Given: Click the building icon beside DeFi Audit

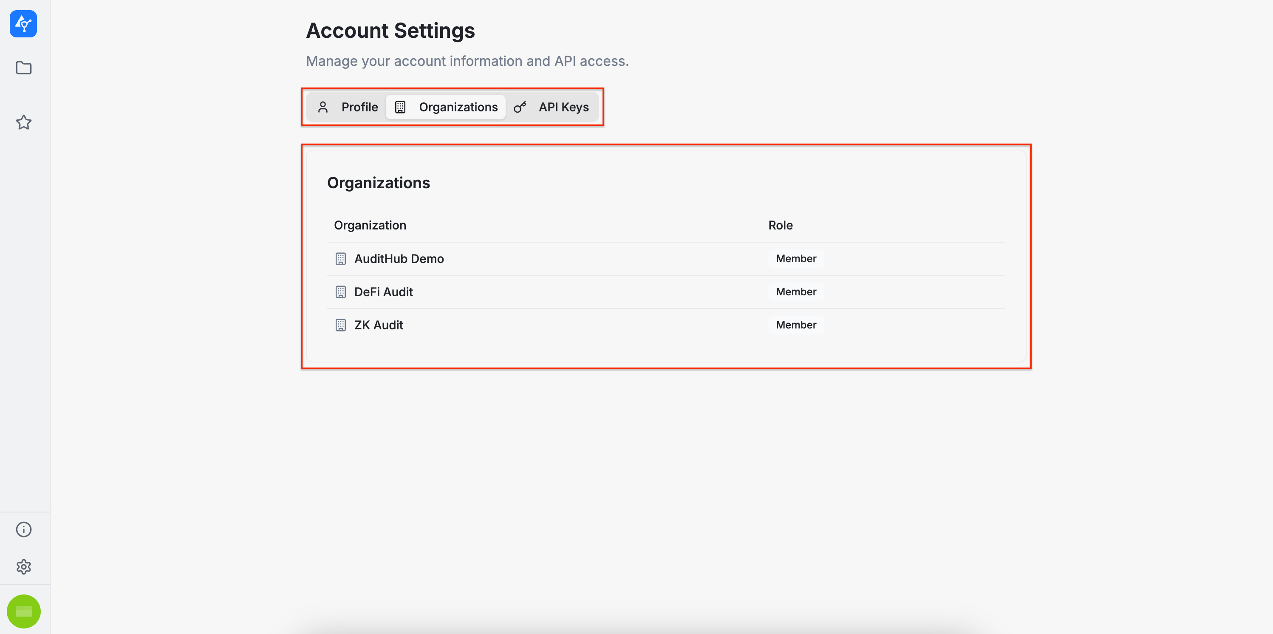Looking at the screenshot, I should (340, 292).
